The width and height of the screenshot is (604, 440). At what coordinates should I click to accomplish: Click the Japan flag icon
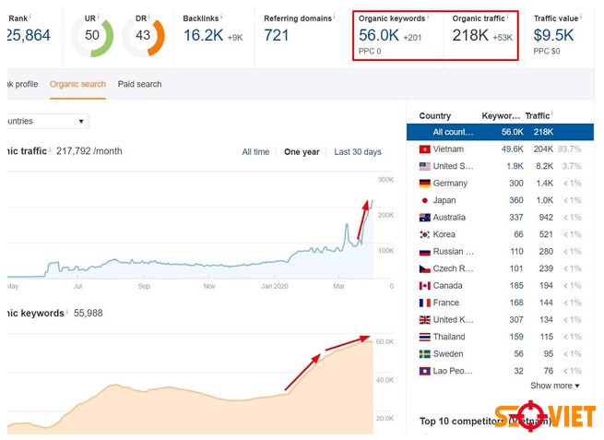click(x=424, y=200)
